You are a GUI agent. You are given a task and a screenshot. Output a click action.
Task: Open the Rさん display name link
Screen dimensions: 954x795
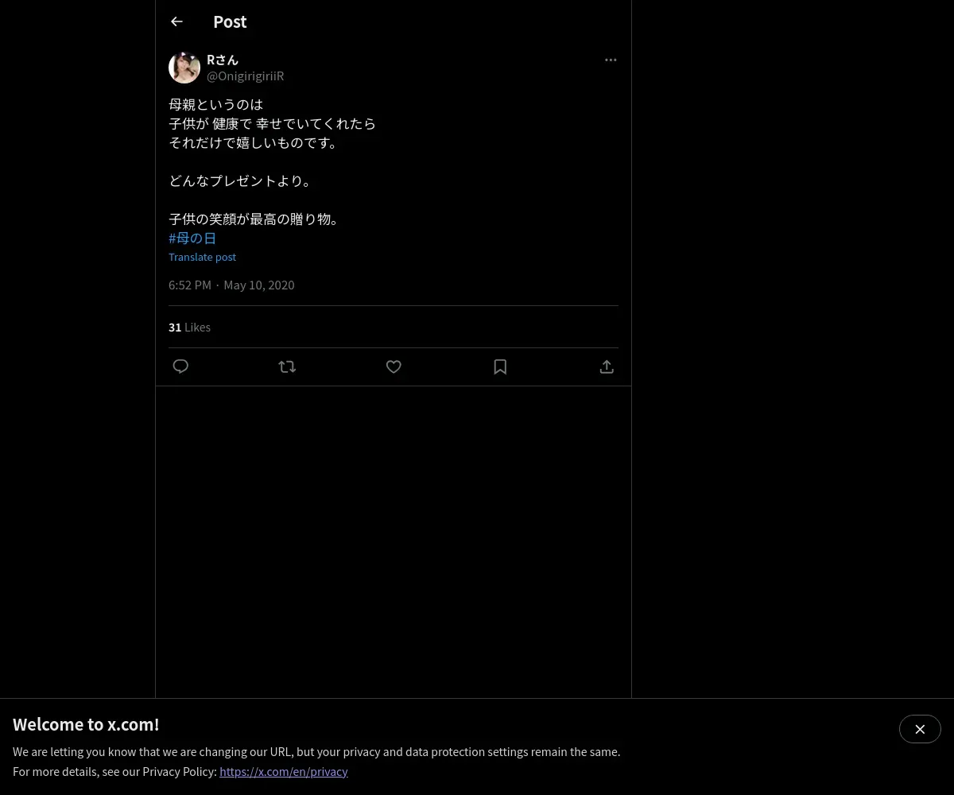coord(223,60)
